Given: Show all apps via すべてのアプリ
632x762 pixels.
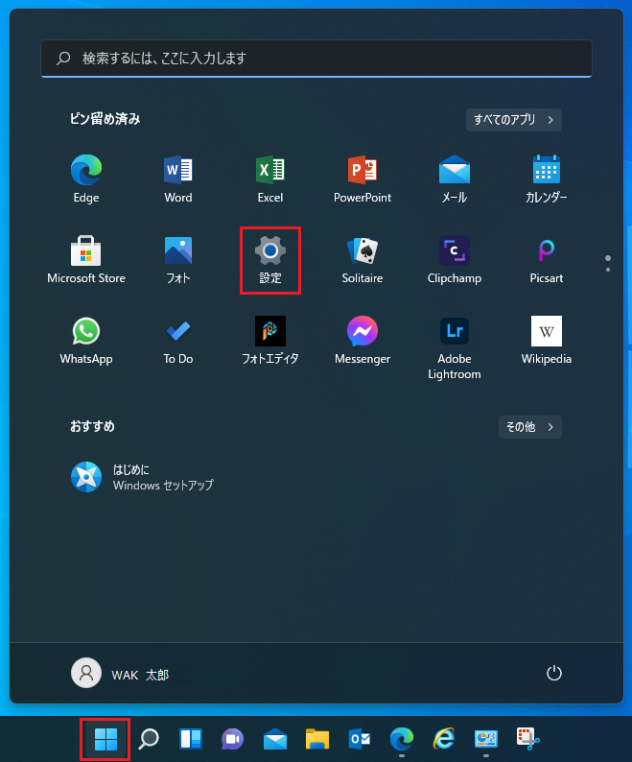Looking at the screenshot, I should (x=513, y=120).
